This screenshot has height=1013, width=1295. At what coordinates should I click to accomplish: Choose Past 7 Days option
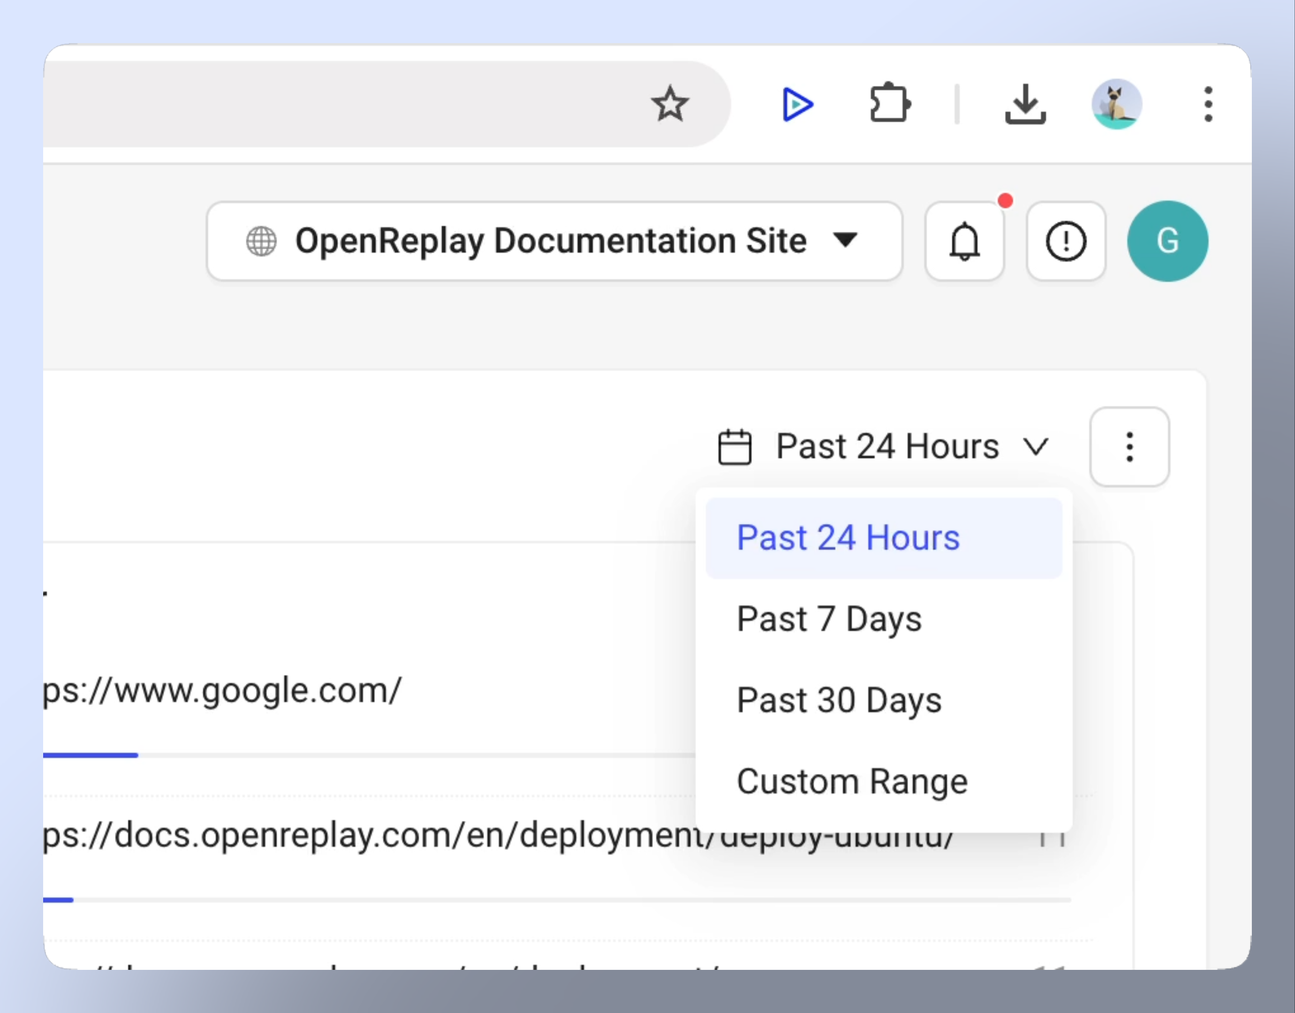tap(884, 619)
